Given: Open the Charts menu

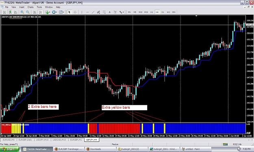Looking at the screenshot, I should (x=30, y=7).
